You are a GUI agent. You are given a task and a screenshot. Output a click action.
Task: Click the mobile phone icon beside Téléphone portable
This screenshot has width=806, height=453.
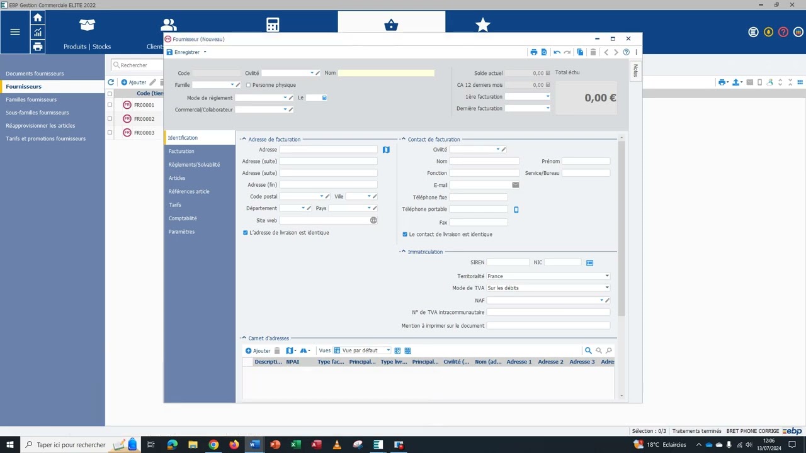516,210
